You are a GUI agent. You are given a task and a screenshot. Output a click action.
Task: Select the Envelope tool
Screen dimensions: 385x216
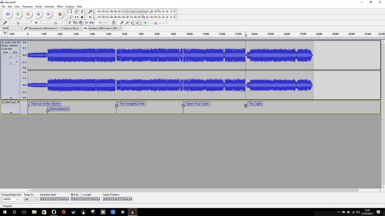tap(76, 12)
